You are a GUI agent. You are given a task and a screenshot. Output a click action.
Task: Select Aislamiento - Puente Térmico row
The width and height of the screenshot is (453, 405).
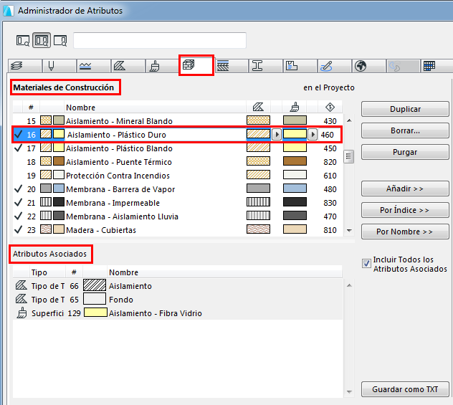tap(177, 162)
